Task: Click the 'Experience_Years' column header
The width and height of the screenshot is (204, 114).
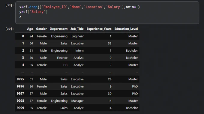Action: pyautogui.click(x=99, y=29)
